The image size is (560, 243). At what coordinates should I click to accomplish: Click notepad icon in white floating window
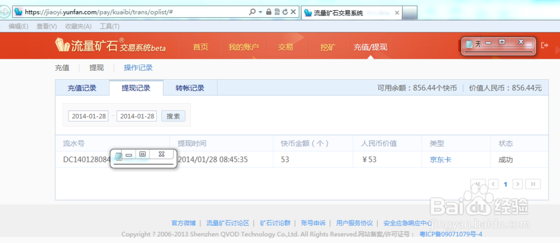[x=118, y=156]
